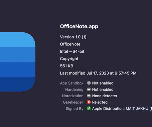Click the Rejected status text
152x127 pixels.
pyautogui.click(x=100, y=102)
